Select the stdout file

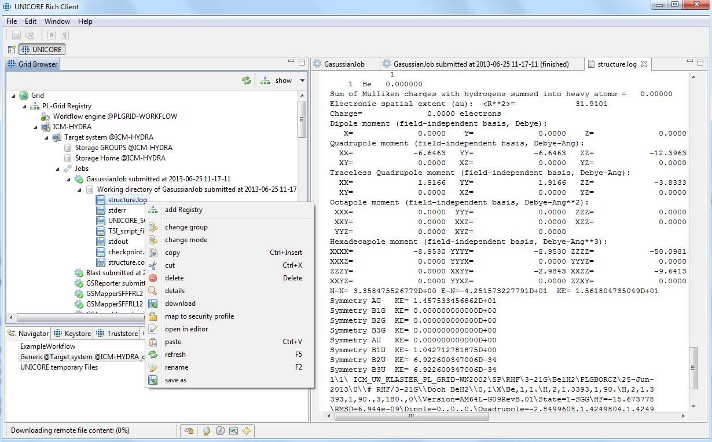click(118, 242)
